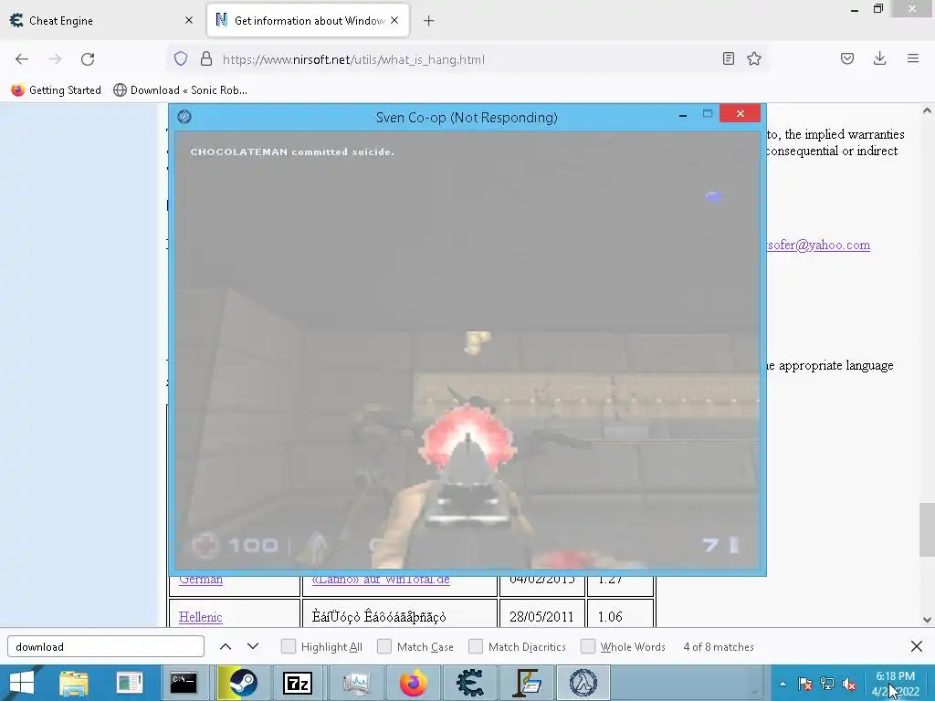Open File Explorer from the taskbar
Viewport: 935px width, 701px height.
coord(75,683)
